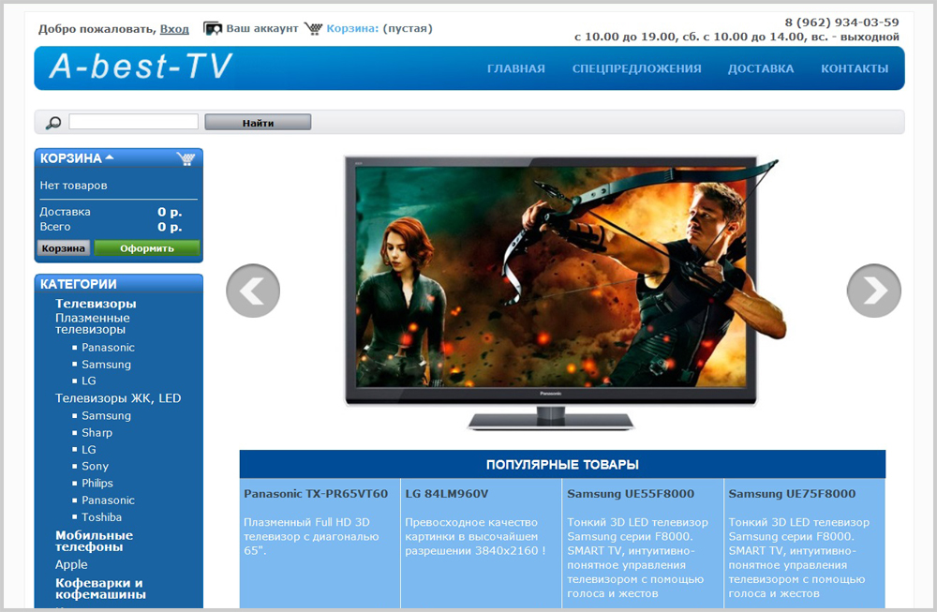This screenshot has width=937, height=612.
Task: Open the Телевизоры category
Action: click(96, 304)
